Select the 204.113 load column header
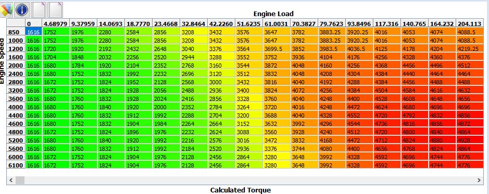The height and width of the screenshot is (194, 489). coord(469,24)
